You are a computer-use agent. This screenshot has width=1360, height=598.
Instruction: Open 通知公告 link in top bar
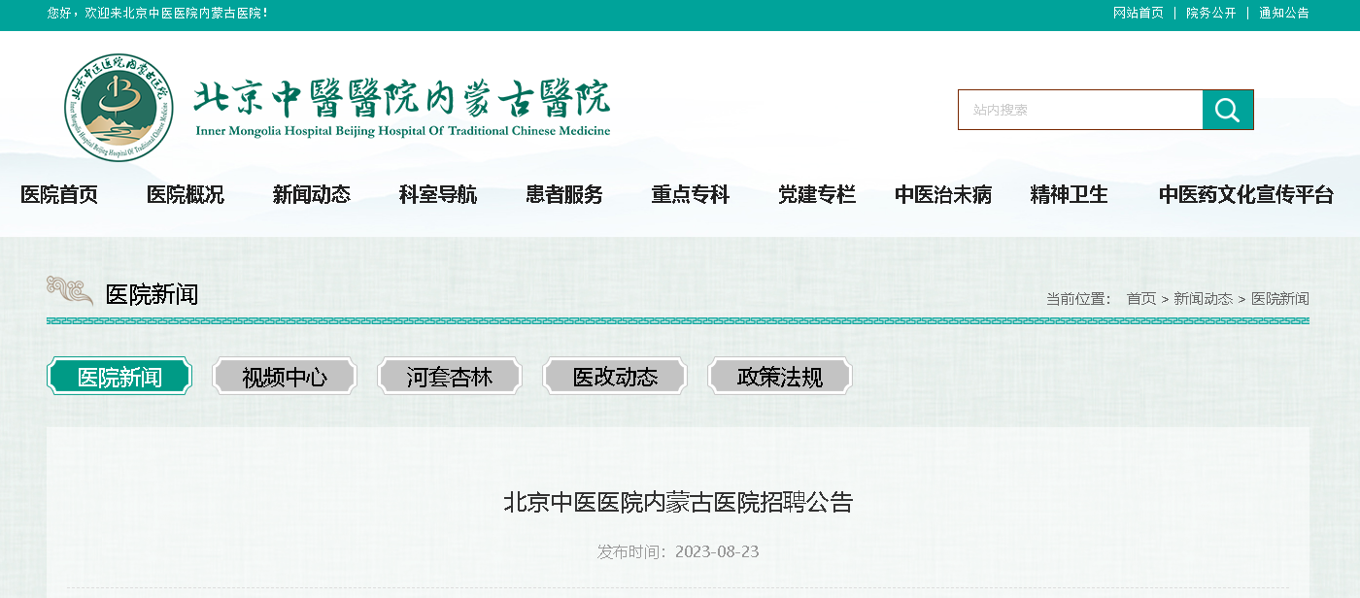(x=1283, y=13)
